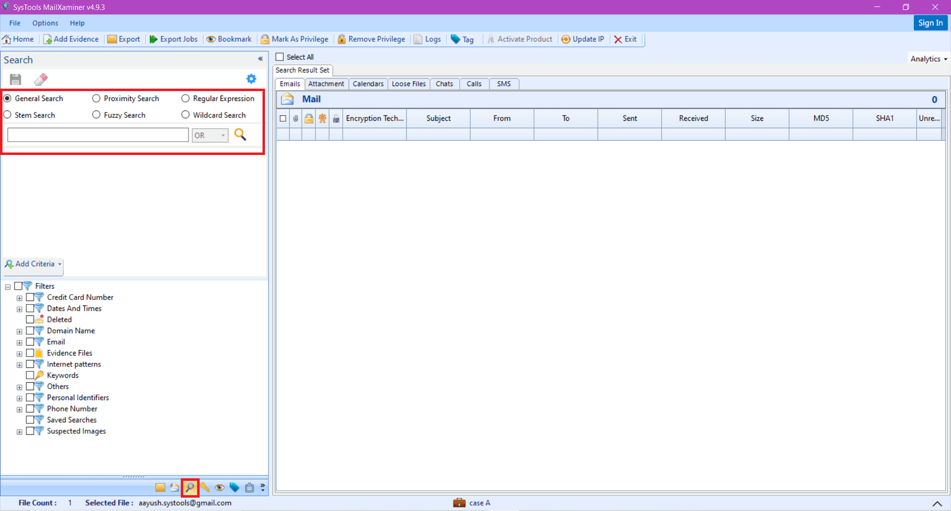Select Regular Expression radio button
951x511 pixels.
click(185, 99)
